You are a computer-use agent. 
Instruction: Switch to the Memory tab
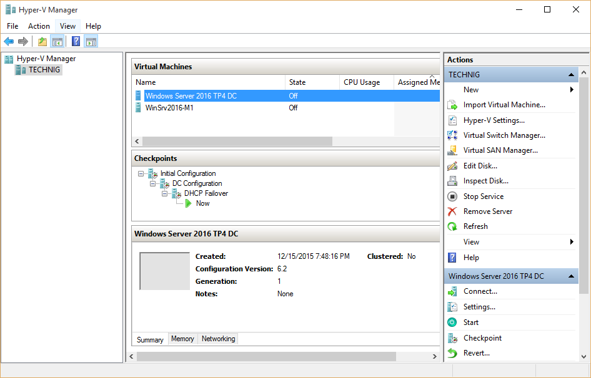pos(182,339)
